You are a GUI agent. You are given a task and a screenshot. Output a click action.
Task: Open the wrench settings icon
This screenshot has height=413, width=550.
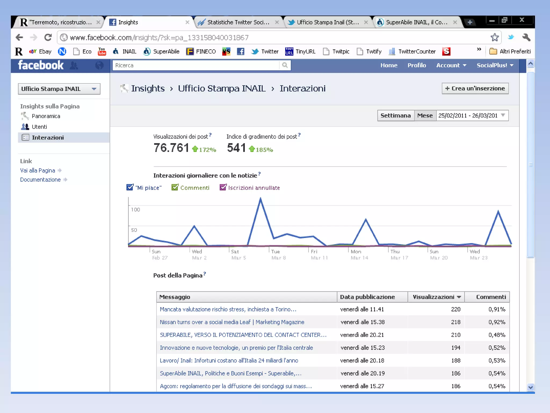pyautogui.click(x=526, y=37)
